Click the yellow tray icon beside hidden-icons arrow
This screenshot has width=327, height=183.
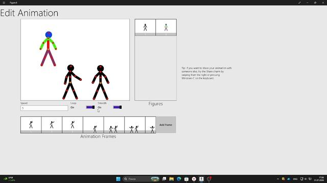(x=283, y=179)
